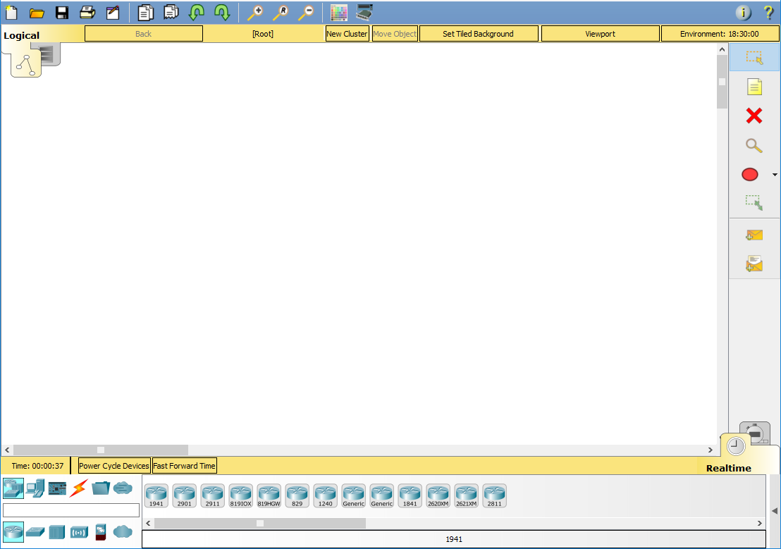This screenshot has height=549, width=781.
Task: Select the Routers subcategory
Action: 13,531
